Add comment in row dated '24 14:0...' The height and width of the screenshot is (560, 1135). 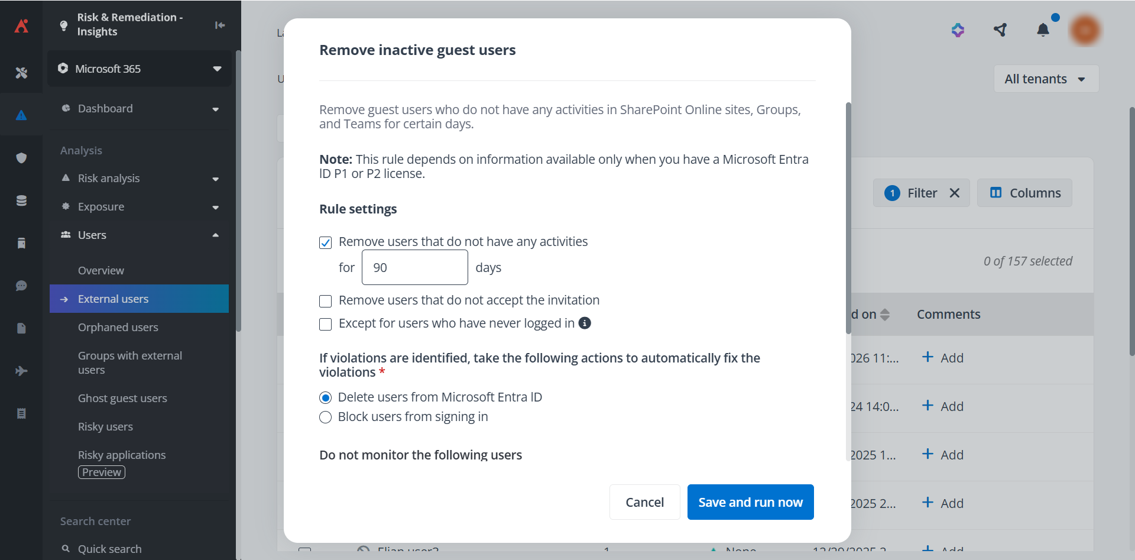click(x=943, y=406)
